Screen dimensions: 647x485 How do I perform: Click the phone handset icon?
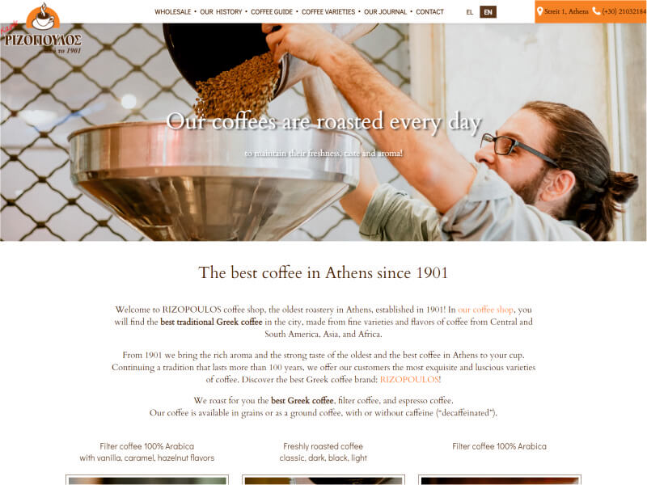(596, 11)
